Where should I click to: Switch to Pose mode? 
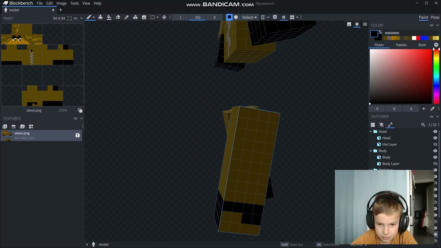point(435,17)
